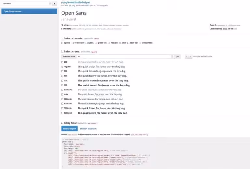Open the google-webfonts-helper title link
Viewport: 250px width, 169px height.
pos(76,2)
